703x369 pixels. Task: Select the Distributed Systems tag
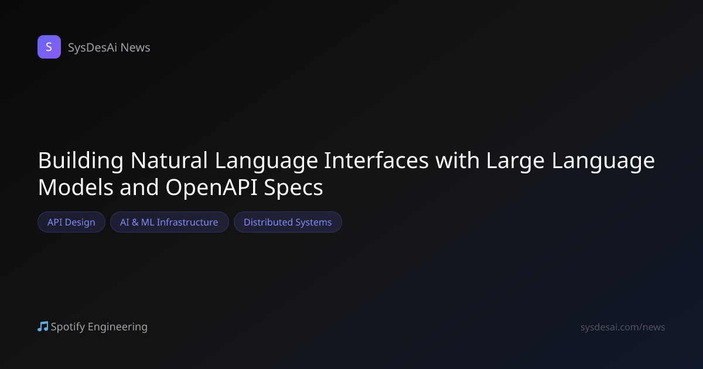(288, 222)
